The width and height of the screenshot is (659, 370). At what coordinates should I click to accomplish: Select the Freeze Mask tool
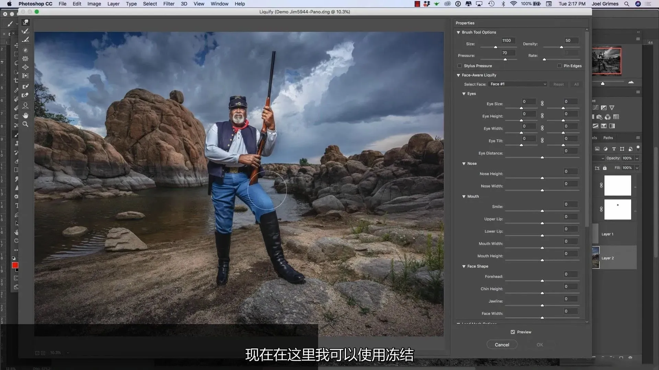[25, 86]
